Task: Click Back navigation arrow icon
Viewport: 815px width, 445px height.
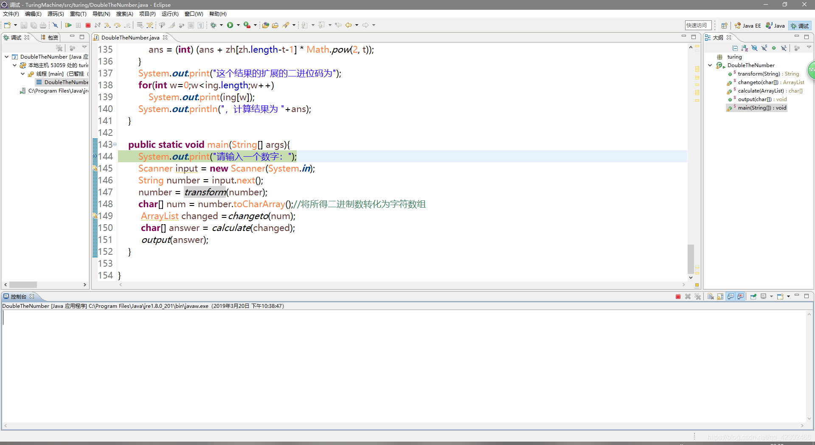Action: (348, 25)
